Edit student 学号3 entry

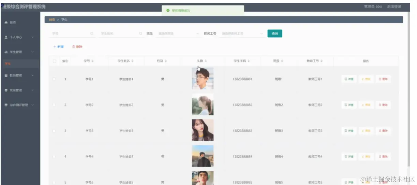coord(366,131)
